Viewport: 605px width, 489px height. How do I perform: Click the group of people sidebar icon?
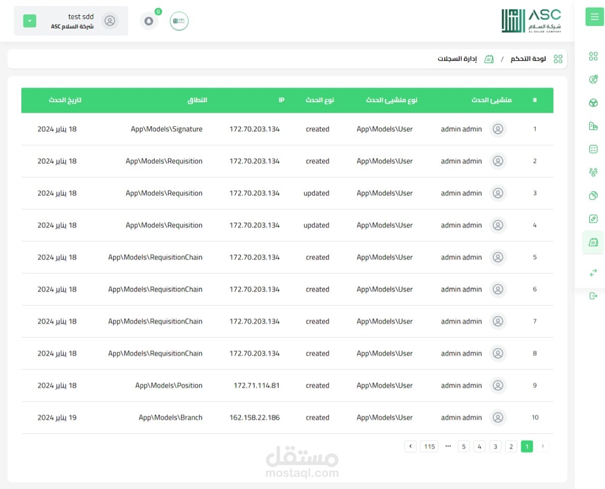(x=593, y=172)
